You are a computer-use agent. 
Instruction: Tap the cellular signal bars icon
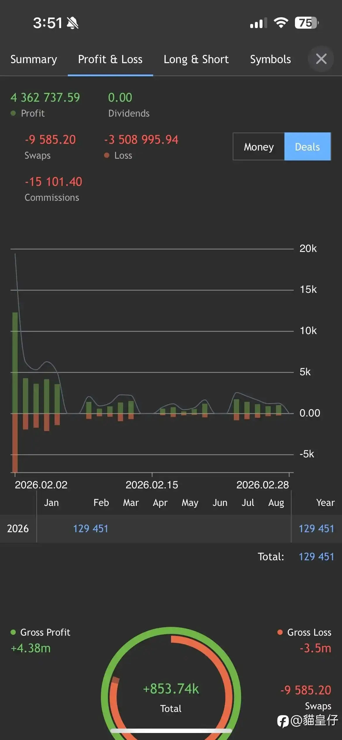(258, 23)
